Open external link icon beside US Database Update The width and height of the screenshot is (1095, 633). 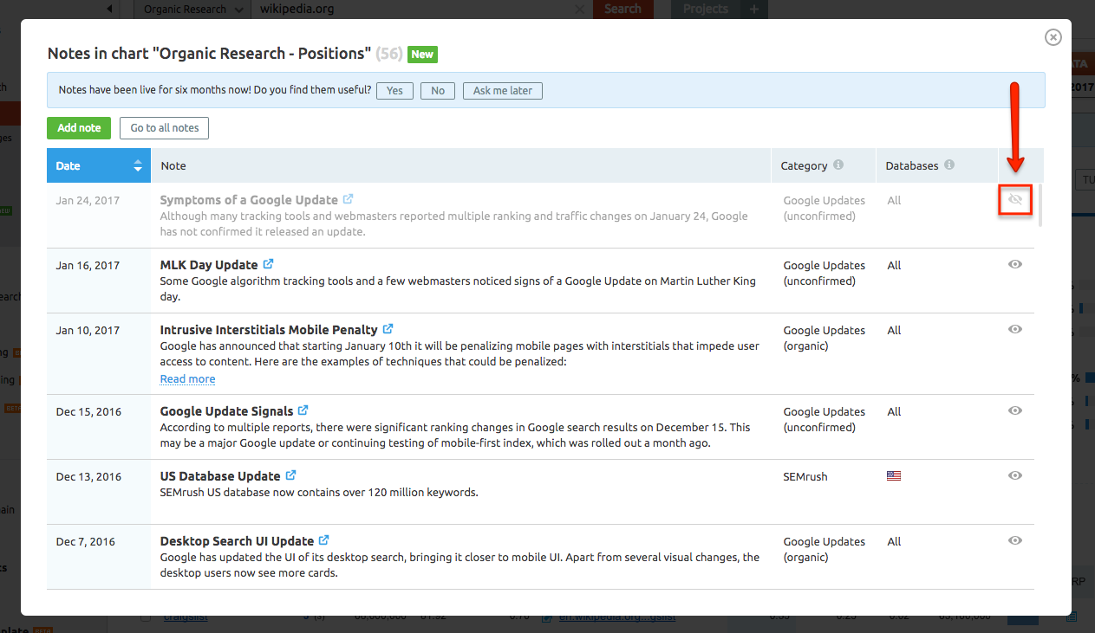tap(291, 475)
